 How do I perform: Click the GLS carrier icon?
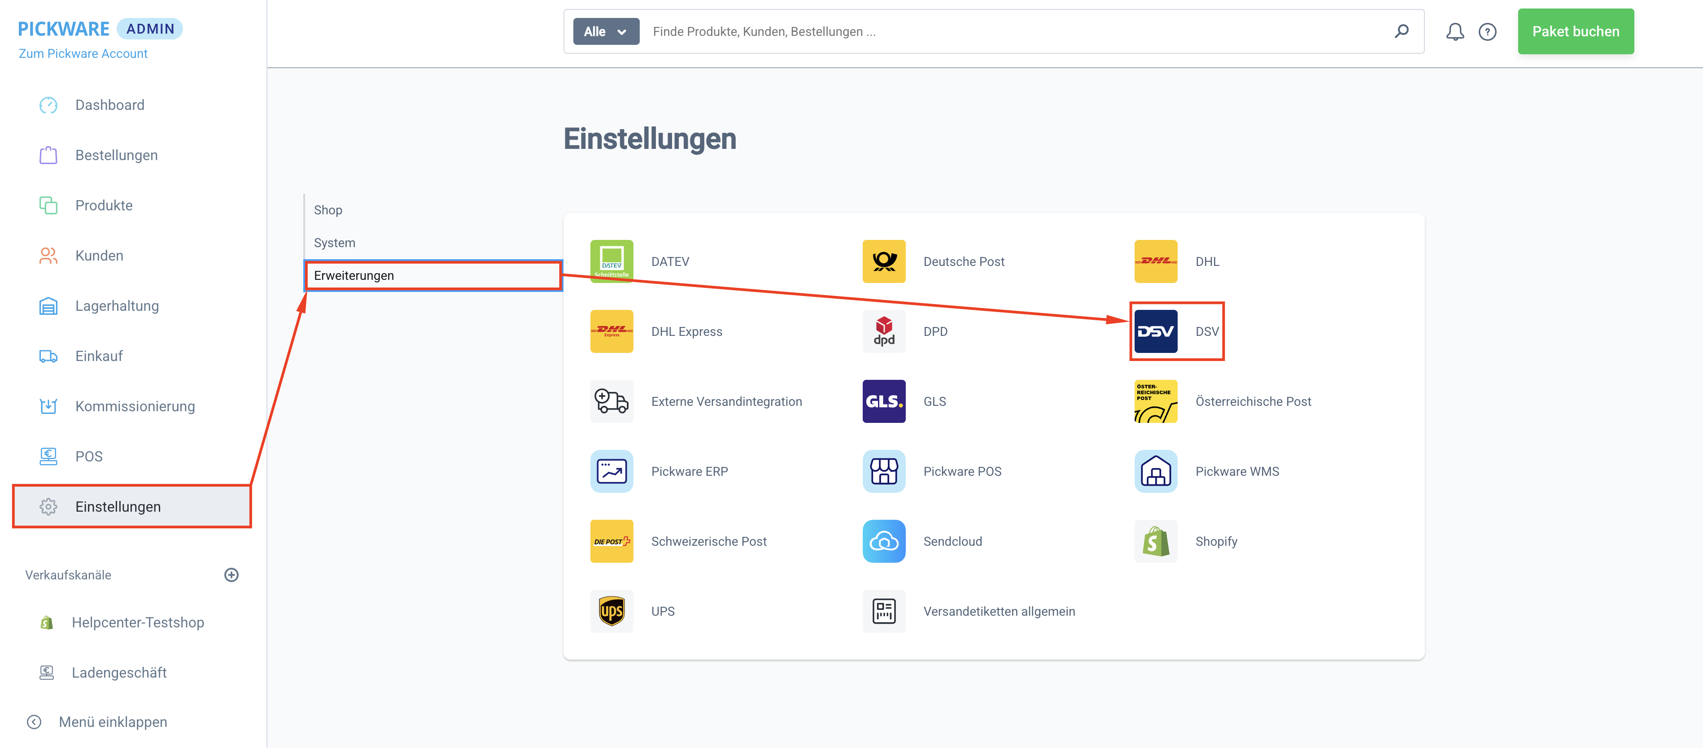[883, 401]
